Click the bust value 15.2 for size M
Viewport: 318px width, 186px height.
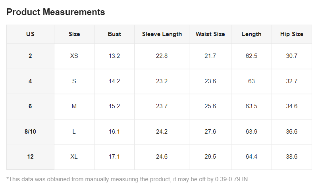(114, 106)
